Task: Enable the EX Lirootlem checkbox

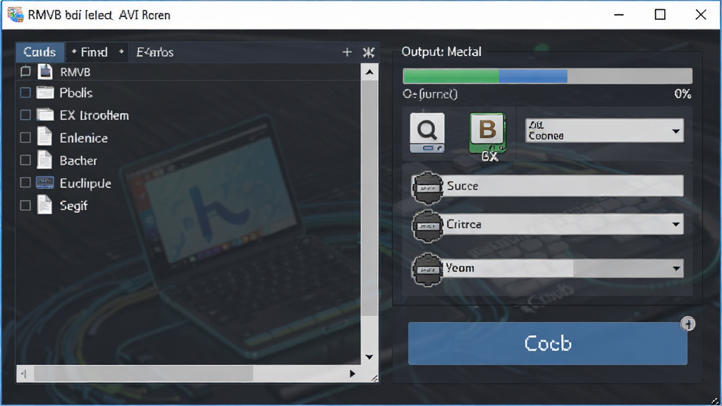Action: click(26, 115)
